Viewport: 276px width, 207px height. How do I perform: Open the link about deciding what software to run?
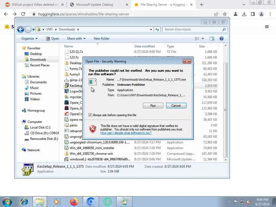(126, 133)
